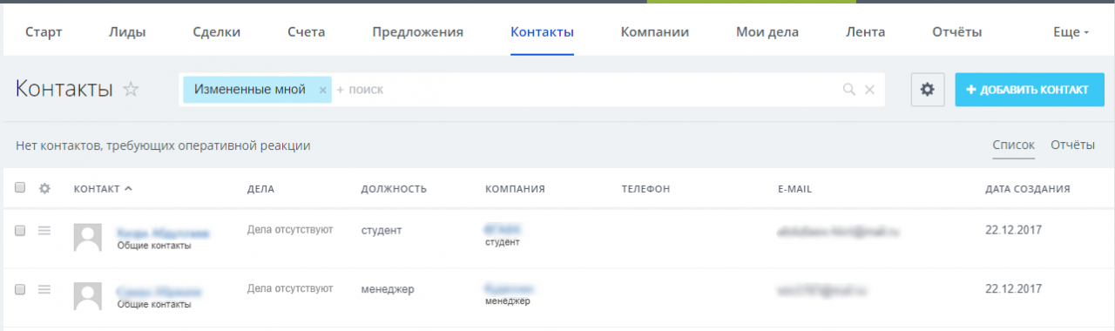Image resolution: width=1115 pixels, height=331 pixels.
Task: Click the менеджер position cell
Action: pyautogui.click(x=388, y=289)
